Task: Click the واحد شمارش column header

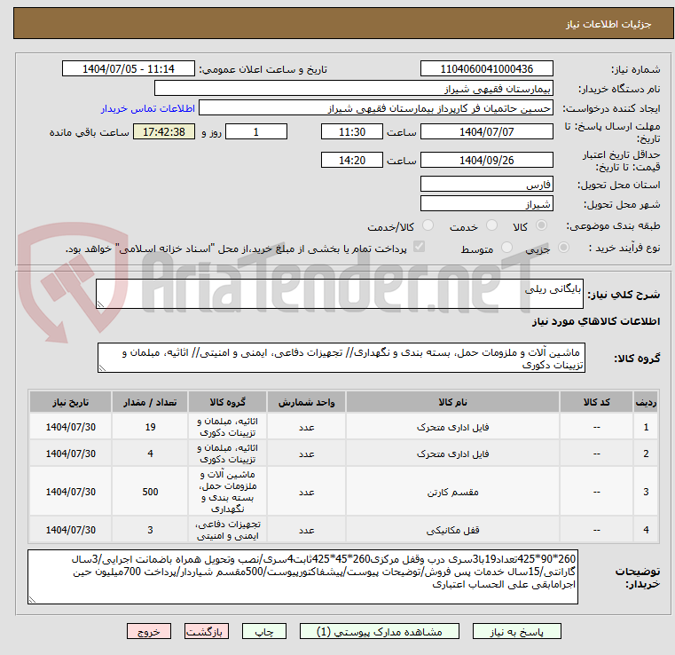Action: click(x=306, y=402)
